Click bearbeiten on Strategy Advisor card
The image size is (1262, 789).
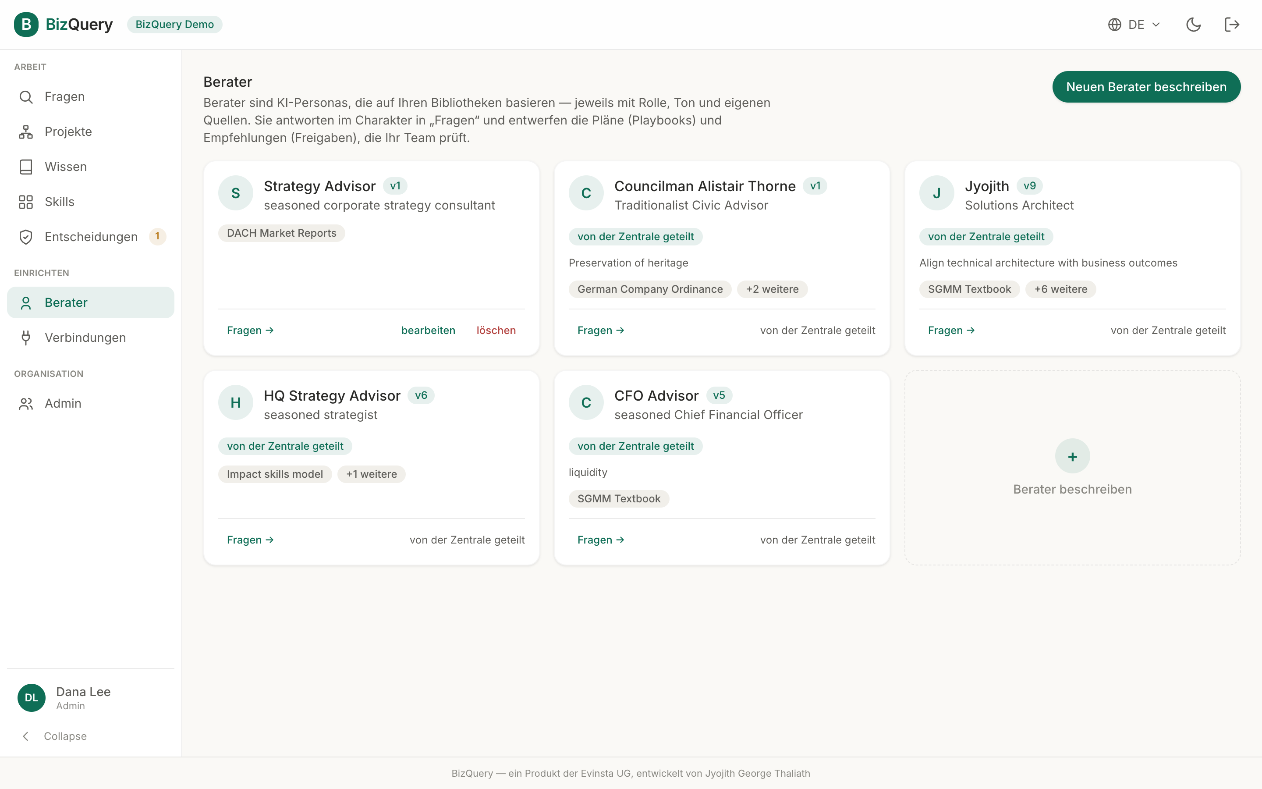click(428, 331)
